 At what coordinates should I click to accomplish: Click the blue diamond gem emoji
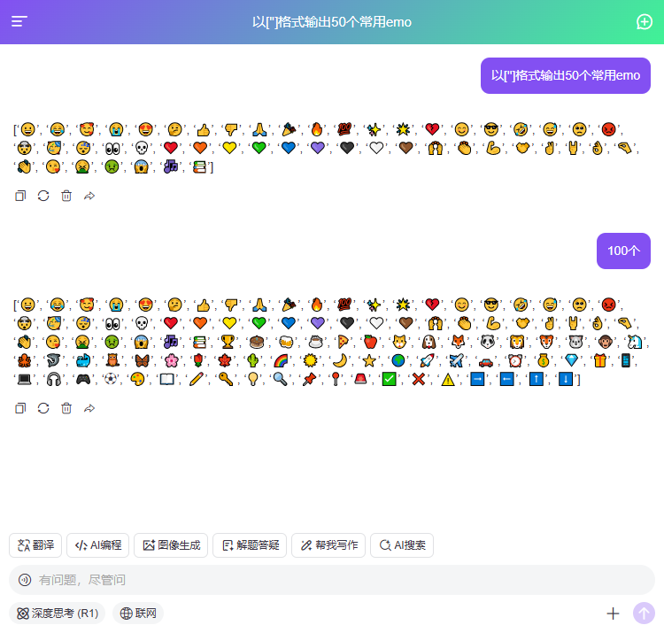(x=571, y=360)
